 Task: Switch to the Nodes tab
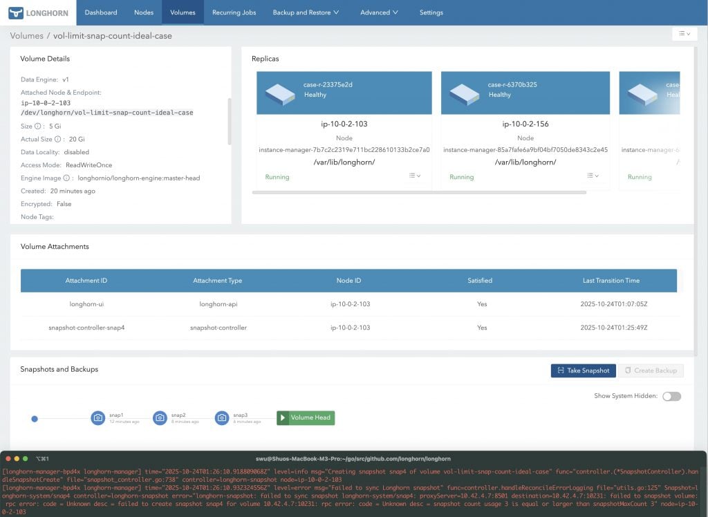pyautogui.click(x=144, y=12)
